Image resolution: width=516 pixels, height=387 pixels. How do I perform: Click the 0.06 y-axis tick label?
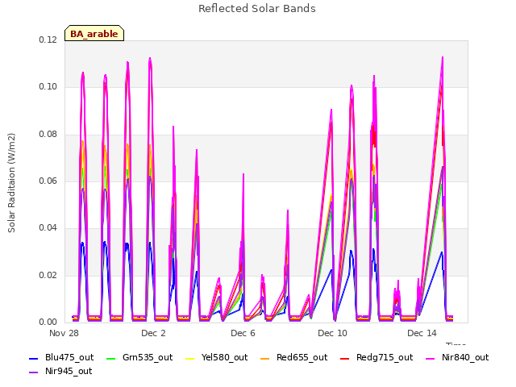(x=48, y=181)
